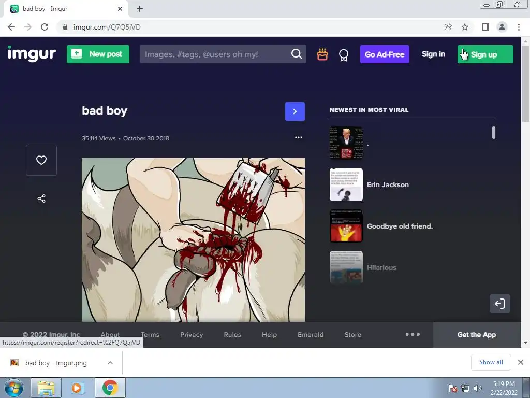Click the browser back arrow
This screenshot has height=398, width=530.
point(11,27)
